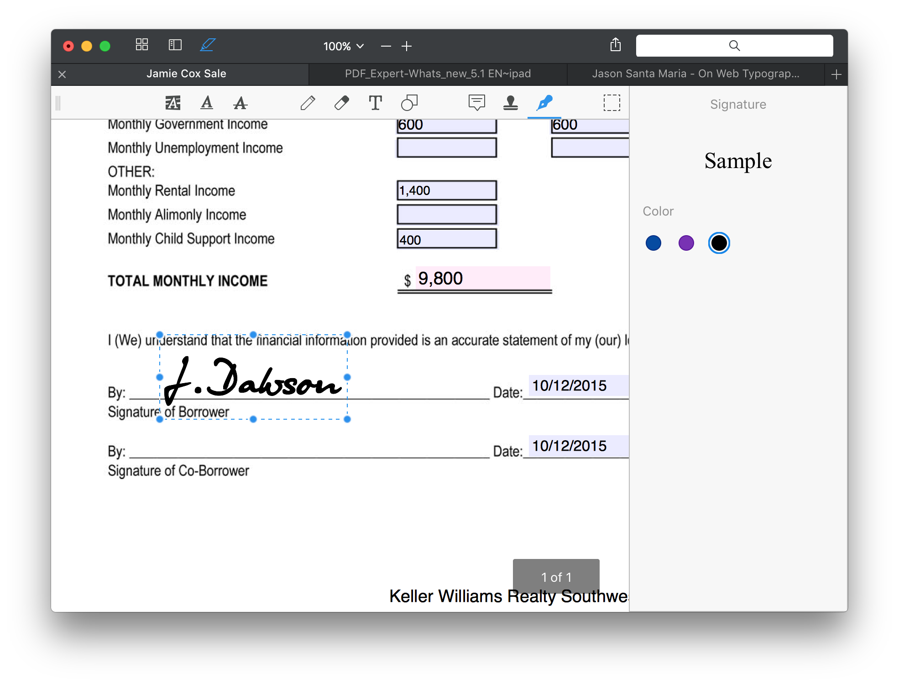Viewport: 899px width, 685px height.
Task: Click the borrower date field 10/12/2015
Action: pos(579,385)
